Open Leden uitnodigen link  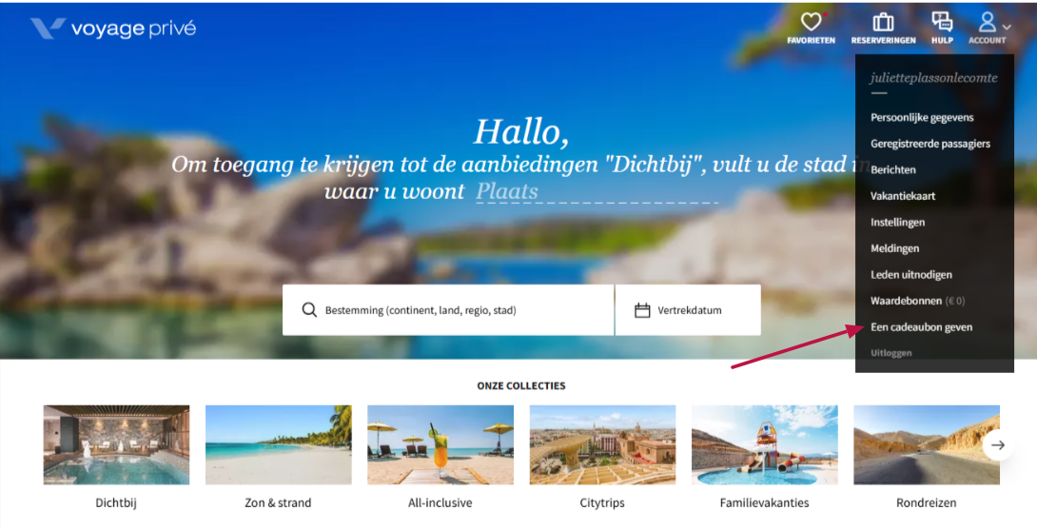(911, 275)
